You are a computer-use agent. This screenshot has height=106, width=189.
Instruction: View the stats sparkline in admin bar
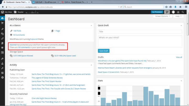click(32, 12)
